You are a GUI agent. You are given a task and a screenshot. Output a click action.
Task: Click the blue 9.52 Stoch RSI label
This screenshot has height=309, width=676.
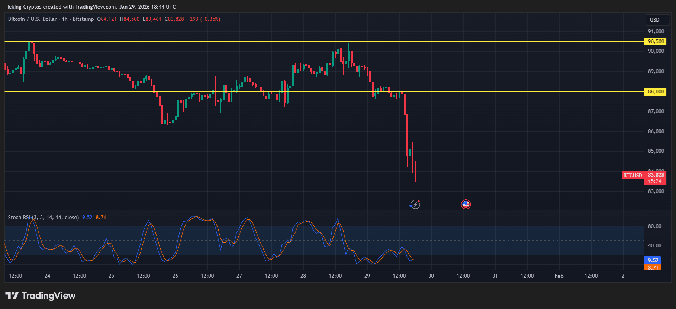coord(653,260)
